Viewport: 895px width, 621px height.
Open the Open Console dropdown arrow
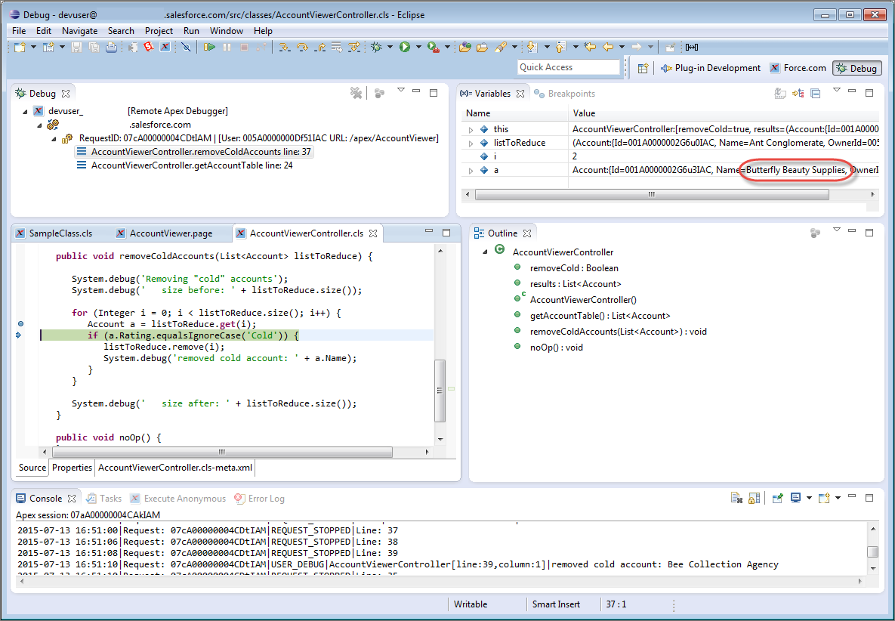(838, 499)
